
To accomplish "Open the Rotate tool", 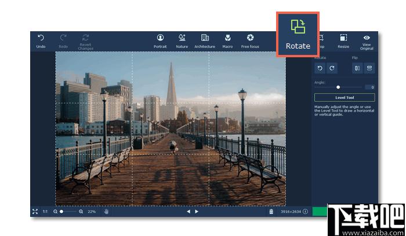I will 298,34.
